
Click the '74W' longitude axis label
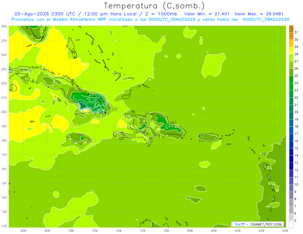point(119,230)
